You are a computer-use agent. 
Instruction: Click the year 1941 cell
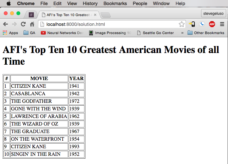point(77,86)
